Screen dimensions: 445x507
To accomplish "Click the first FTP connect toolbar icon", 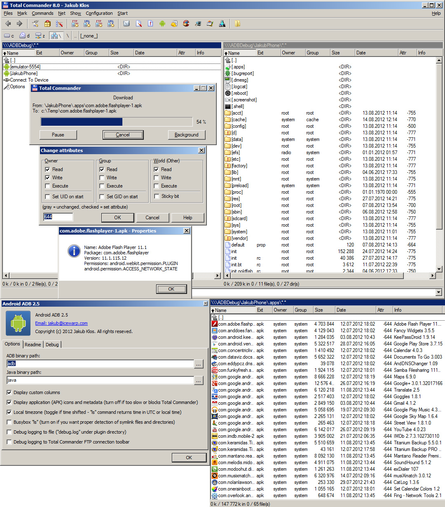I will (75, 24).
